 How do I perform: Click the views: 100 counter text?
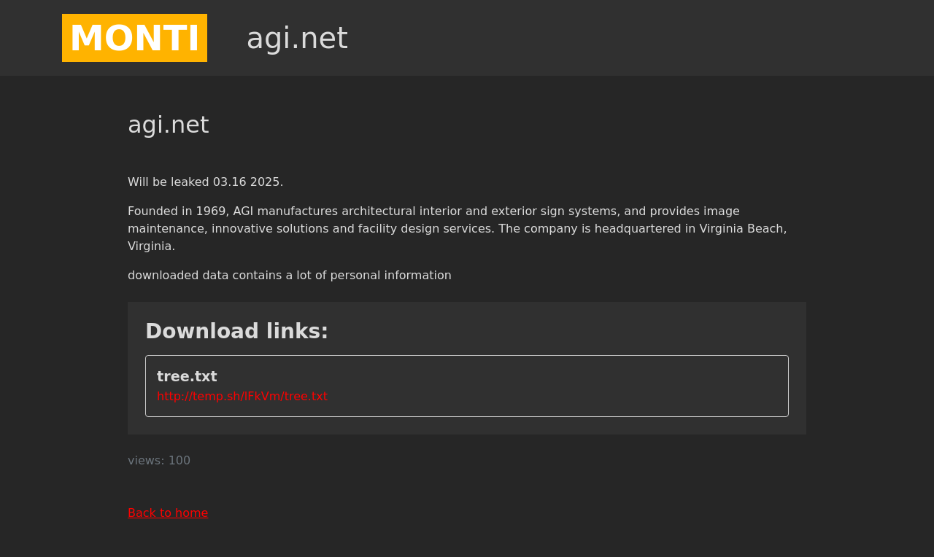pyautogui.click(x=159, y=461)
